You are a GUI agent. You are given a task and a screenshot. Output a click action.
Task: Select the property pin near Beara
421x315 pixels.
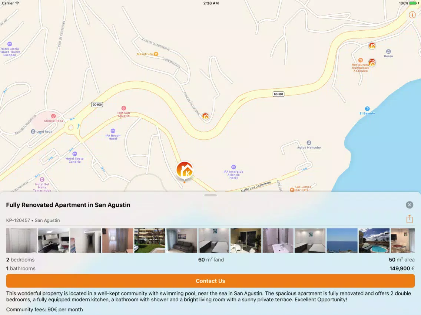point(372,46)
